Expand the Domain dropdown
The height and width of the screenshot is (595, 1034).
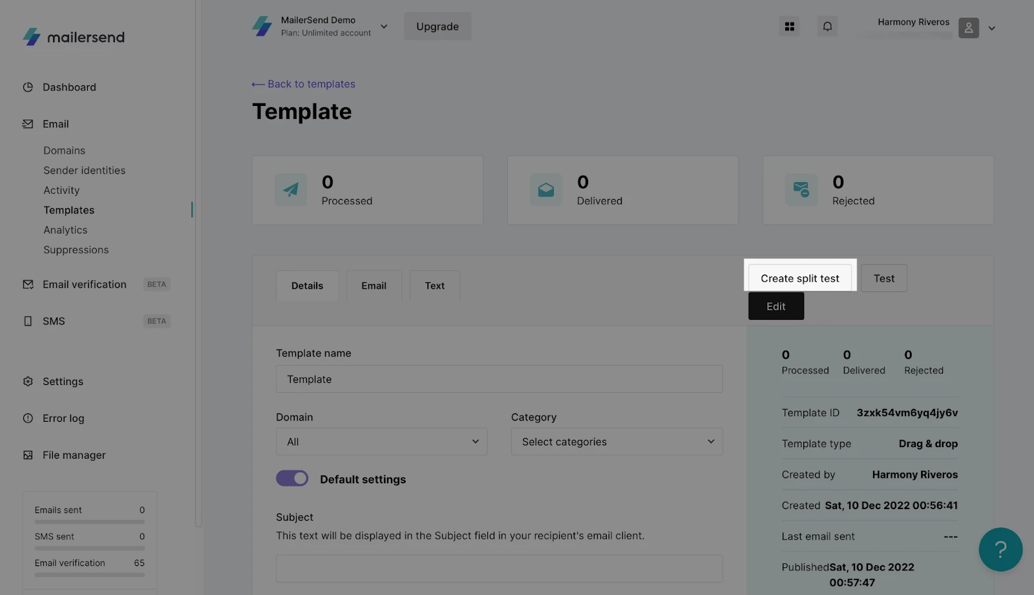(x=381, y=442)
